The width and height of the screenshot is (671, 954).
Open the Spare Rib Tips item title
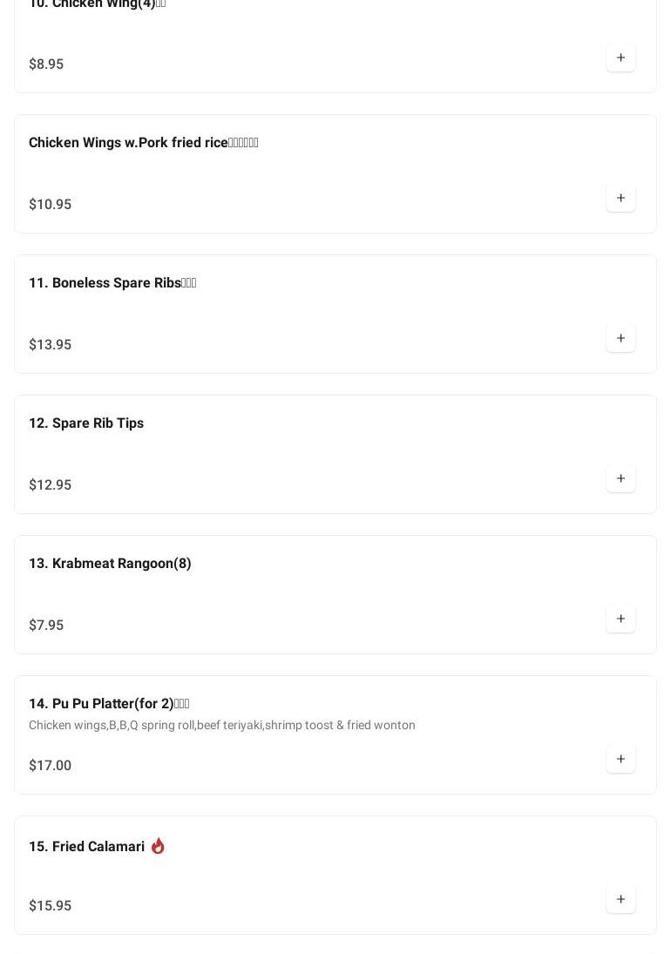tap(86, 423)
